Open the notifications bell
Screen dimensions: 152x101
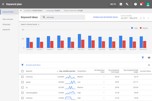(141, 4)
